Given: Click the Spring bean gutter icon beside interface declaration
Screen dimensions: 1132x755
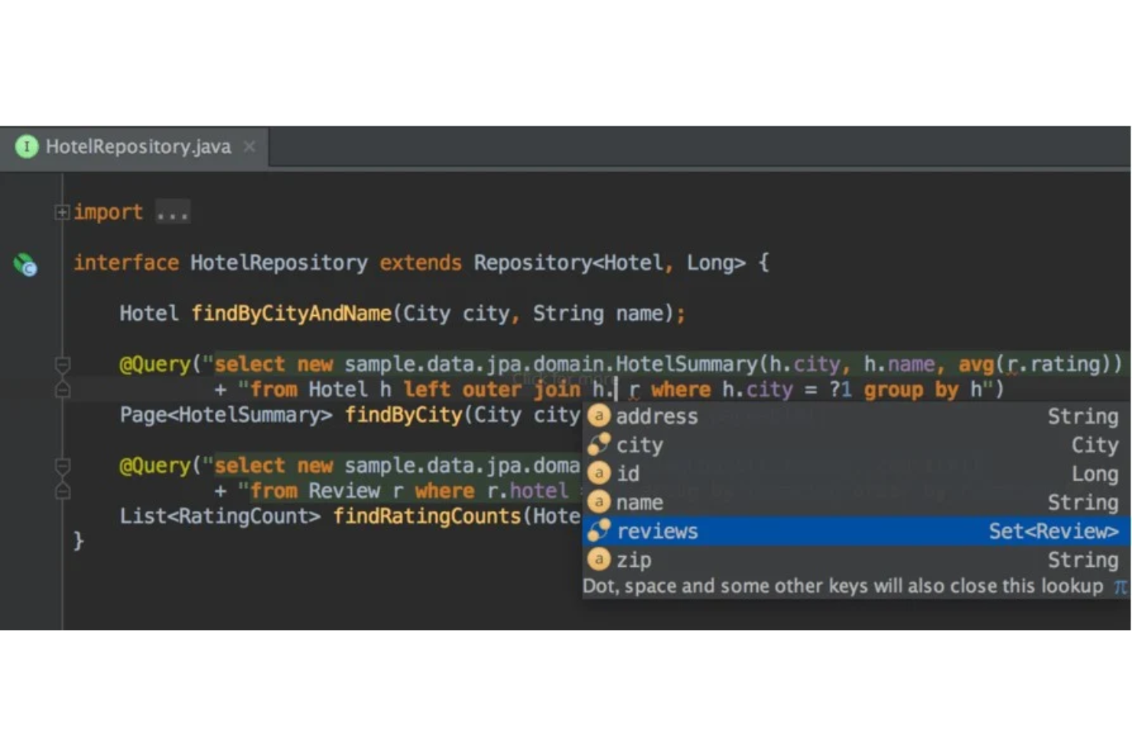Looking at the screenshot, I should click(24, 265).
